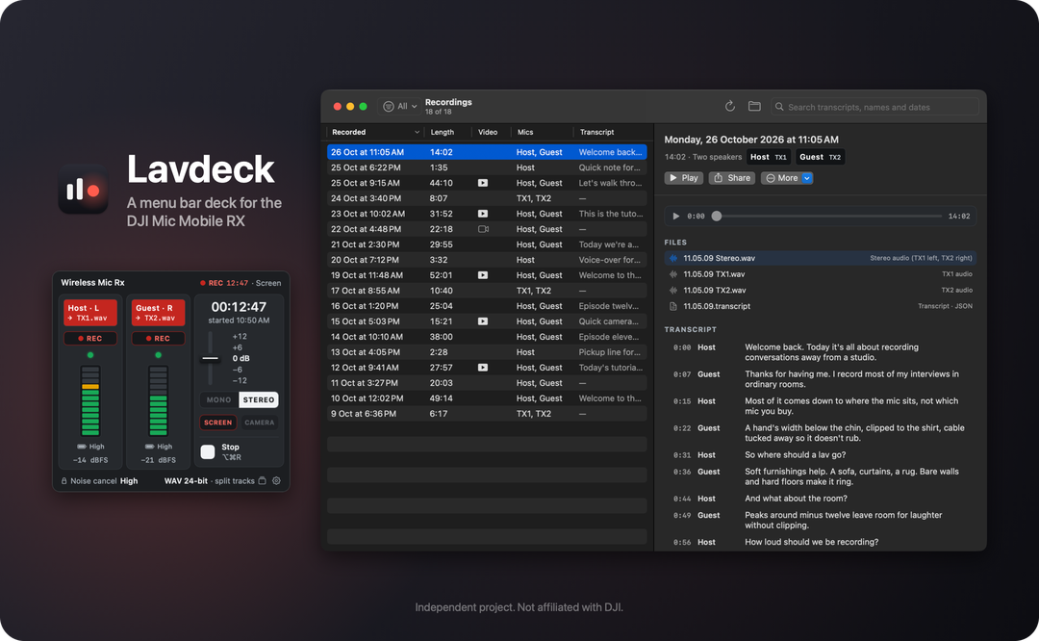Click the Host TX1 speaker tag
The image size is (1039, 641).
point(769,157)
